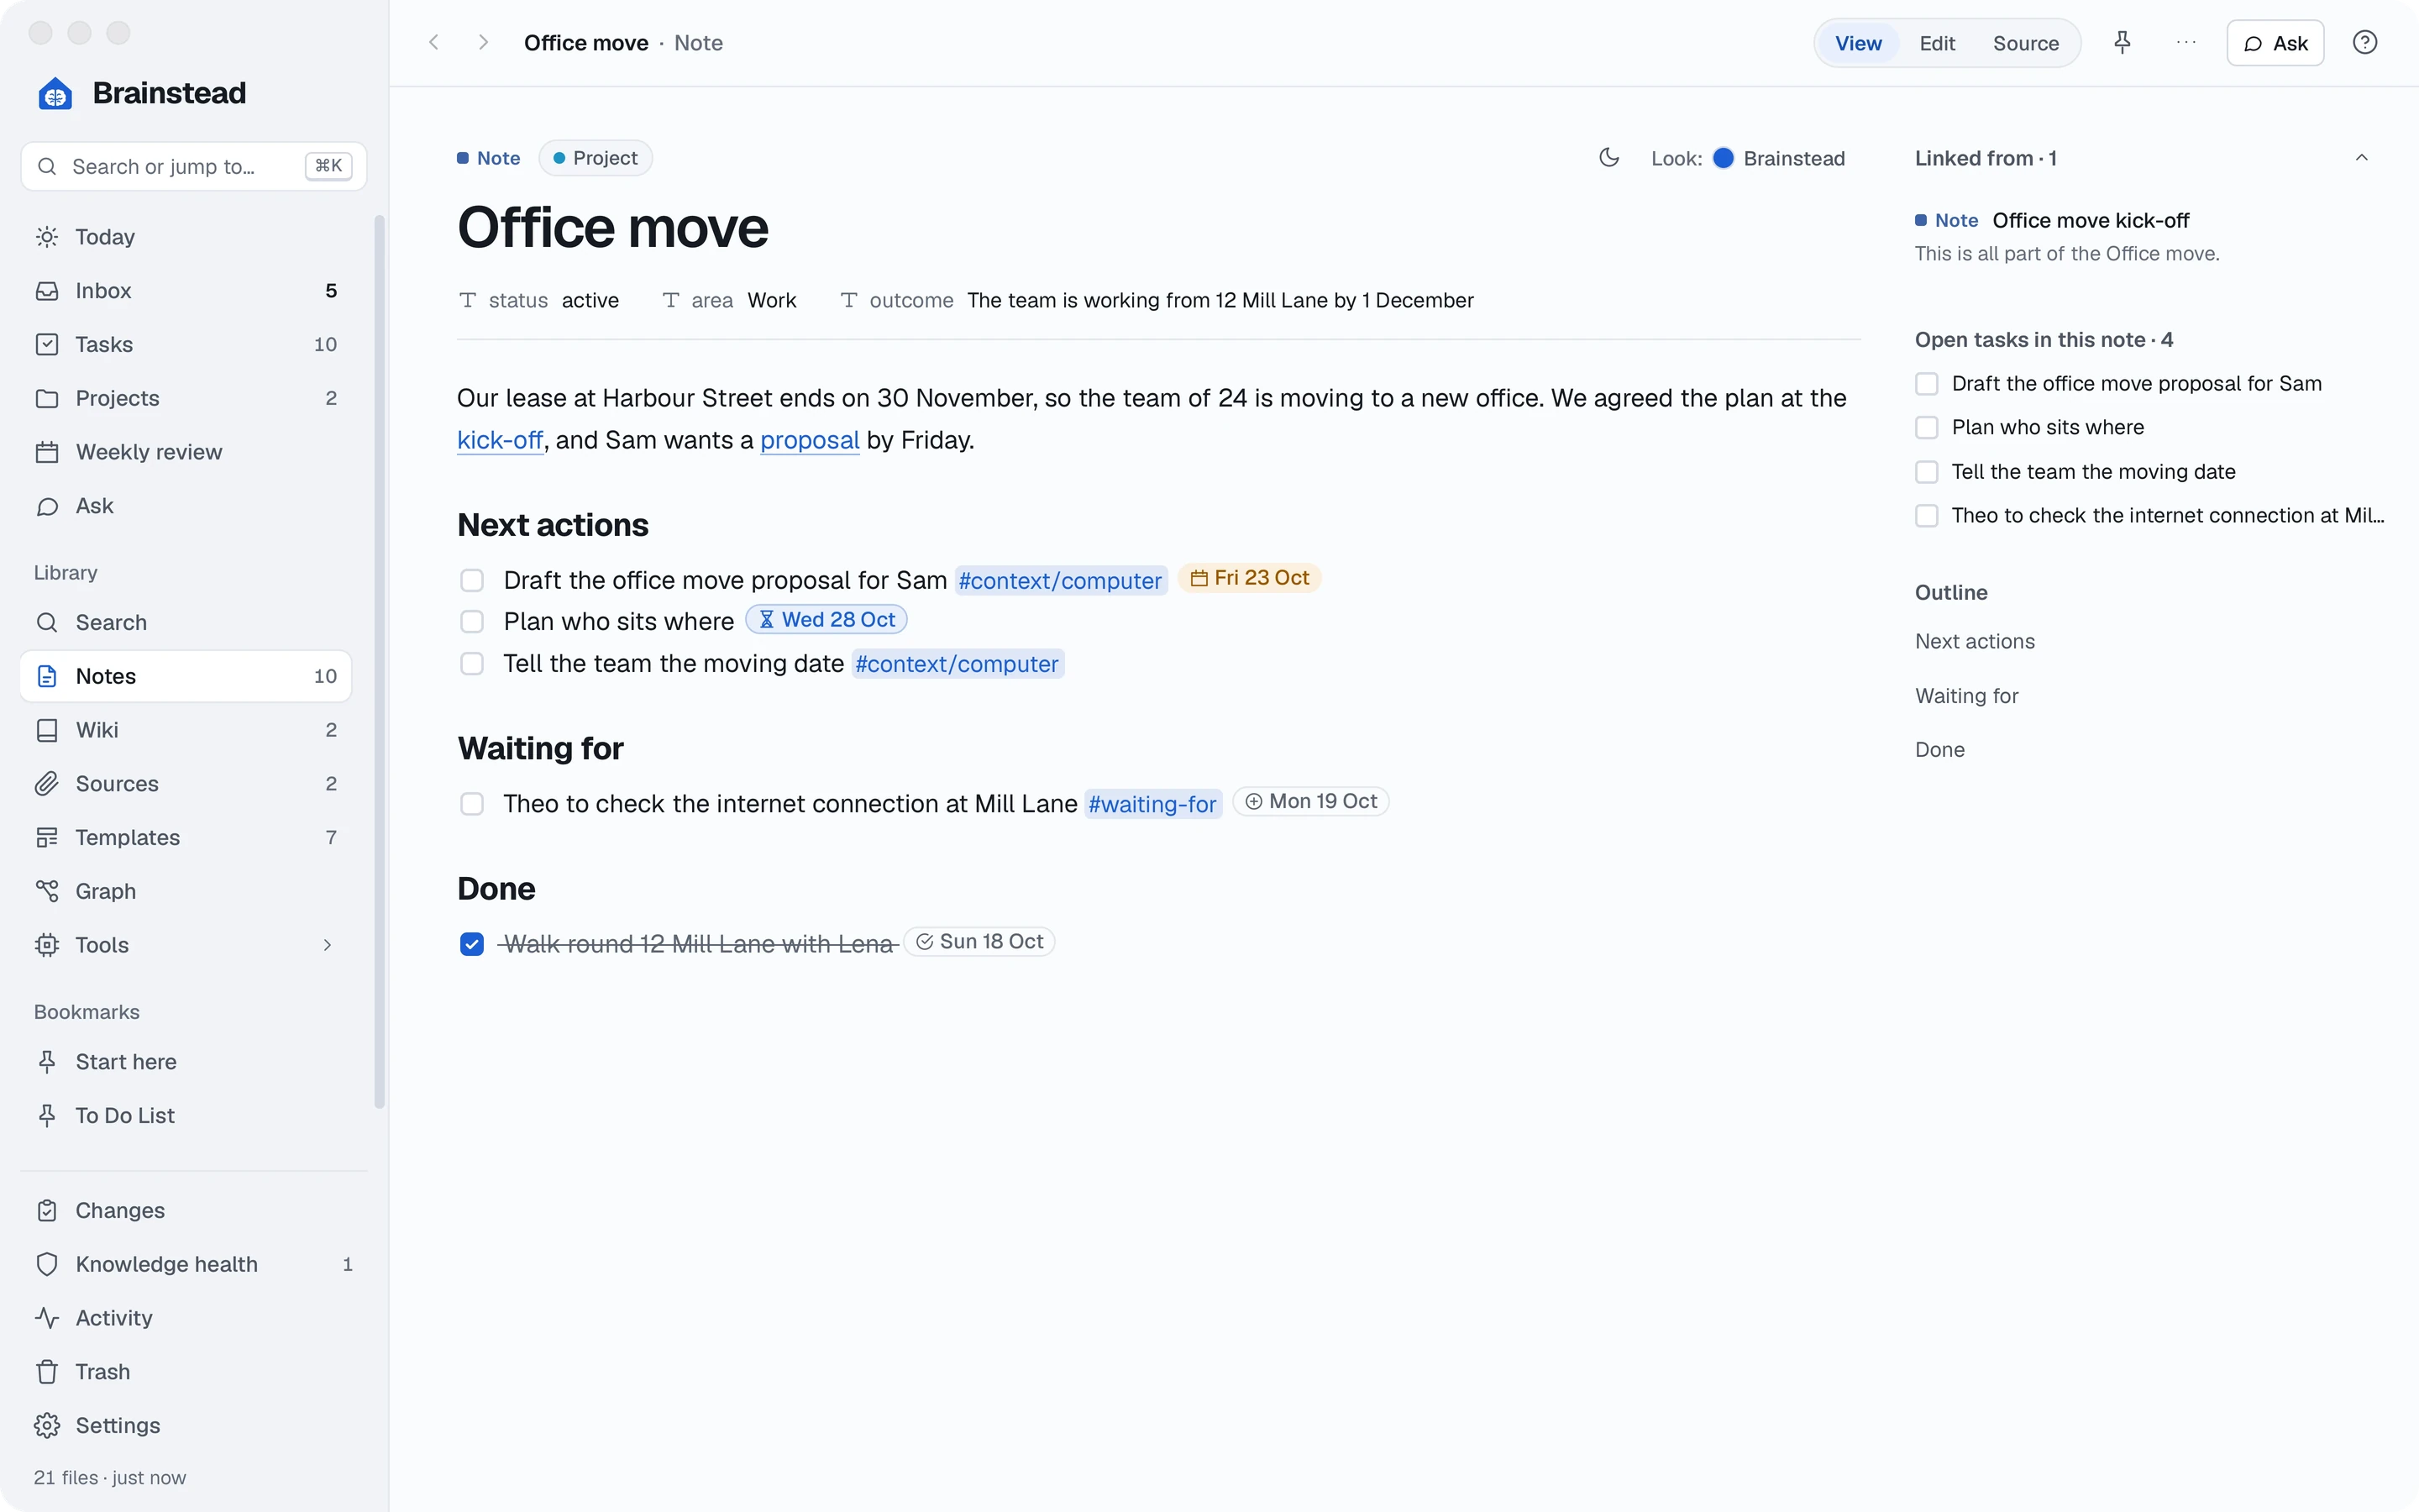Viewport: 2419px width, 1512px height.
Task: Toggle dark mode moon icon
Action: pyautogui.click(x=1608, y=158)
